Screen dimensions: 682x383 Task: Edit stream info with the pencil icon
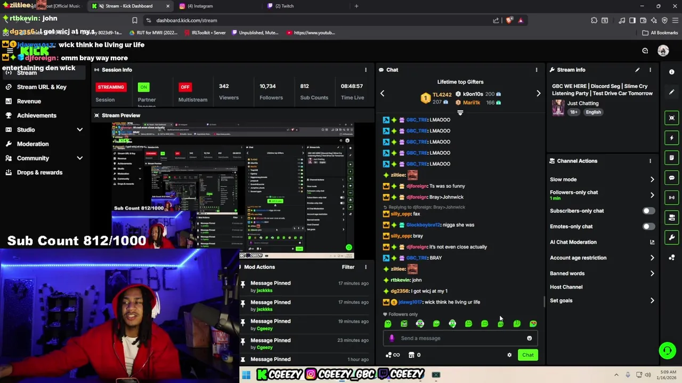coord(637,70)
